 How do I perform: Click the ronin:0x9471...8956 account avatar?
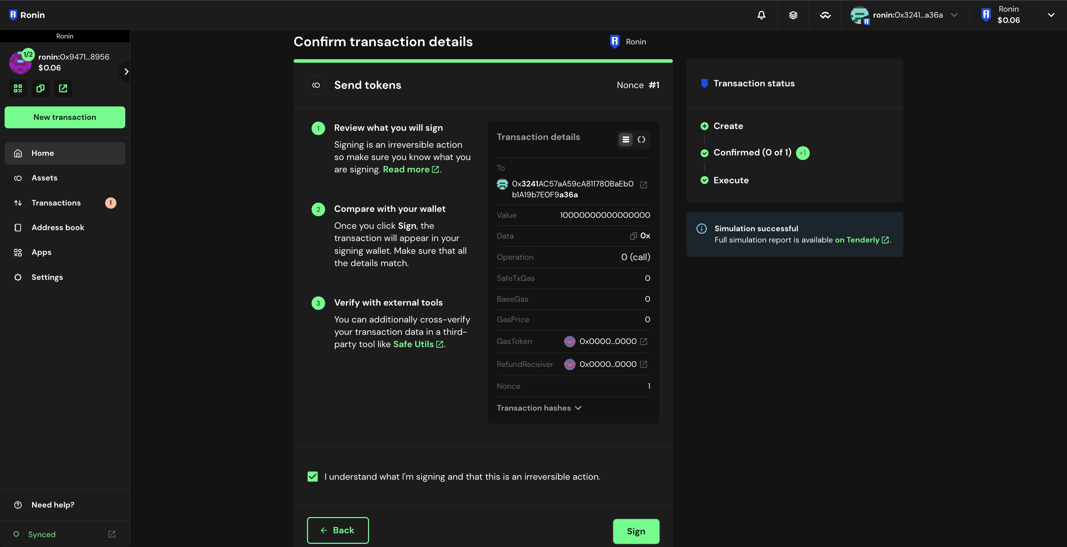pyautogui.click(x=20, y=62)
